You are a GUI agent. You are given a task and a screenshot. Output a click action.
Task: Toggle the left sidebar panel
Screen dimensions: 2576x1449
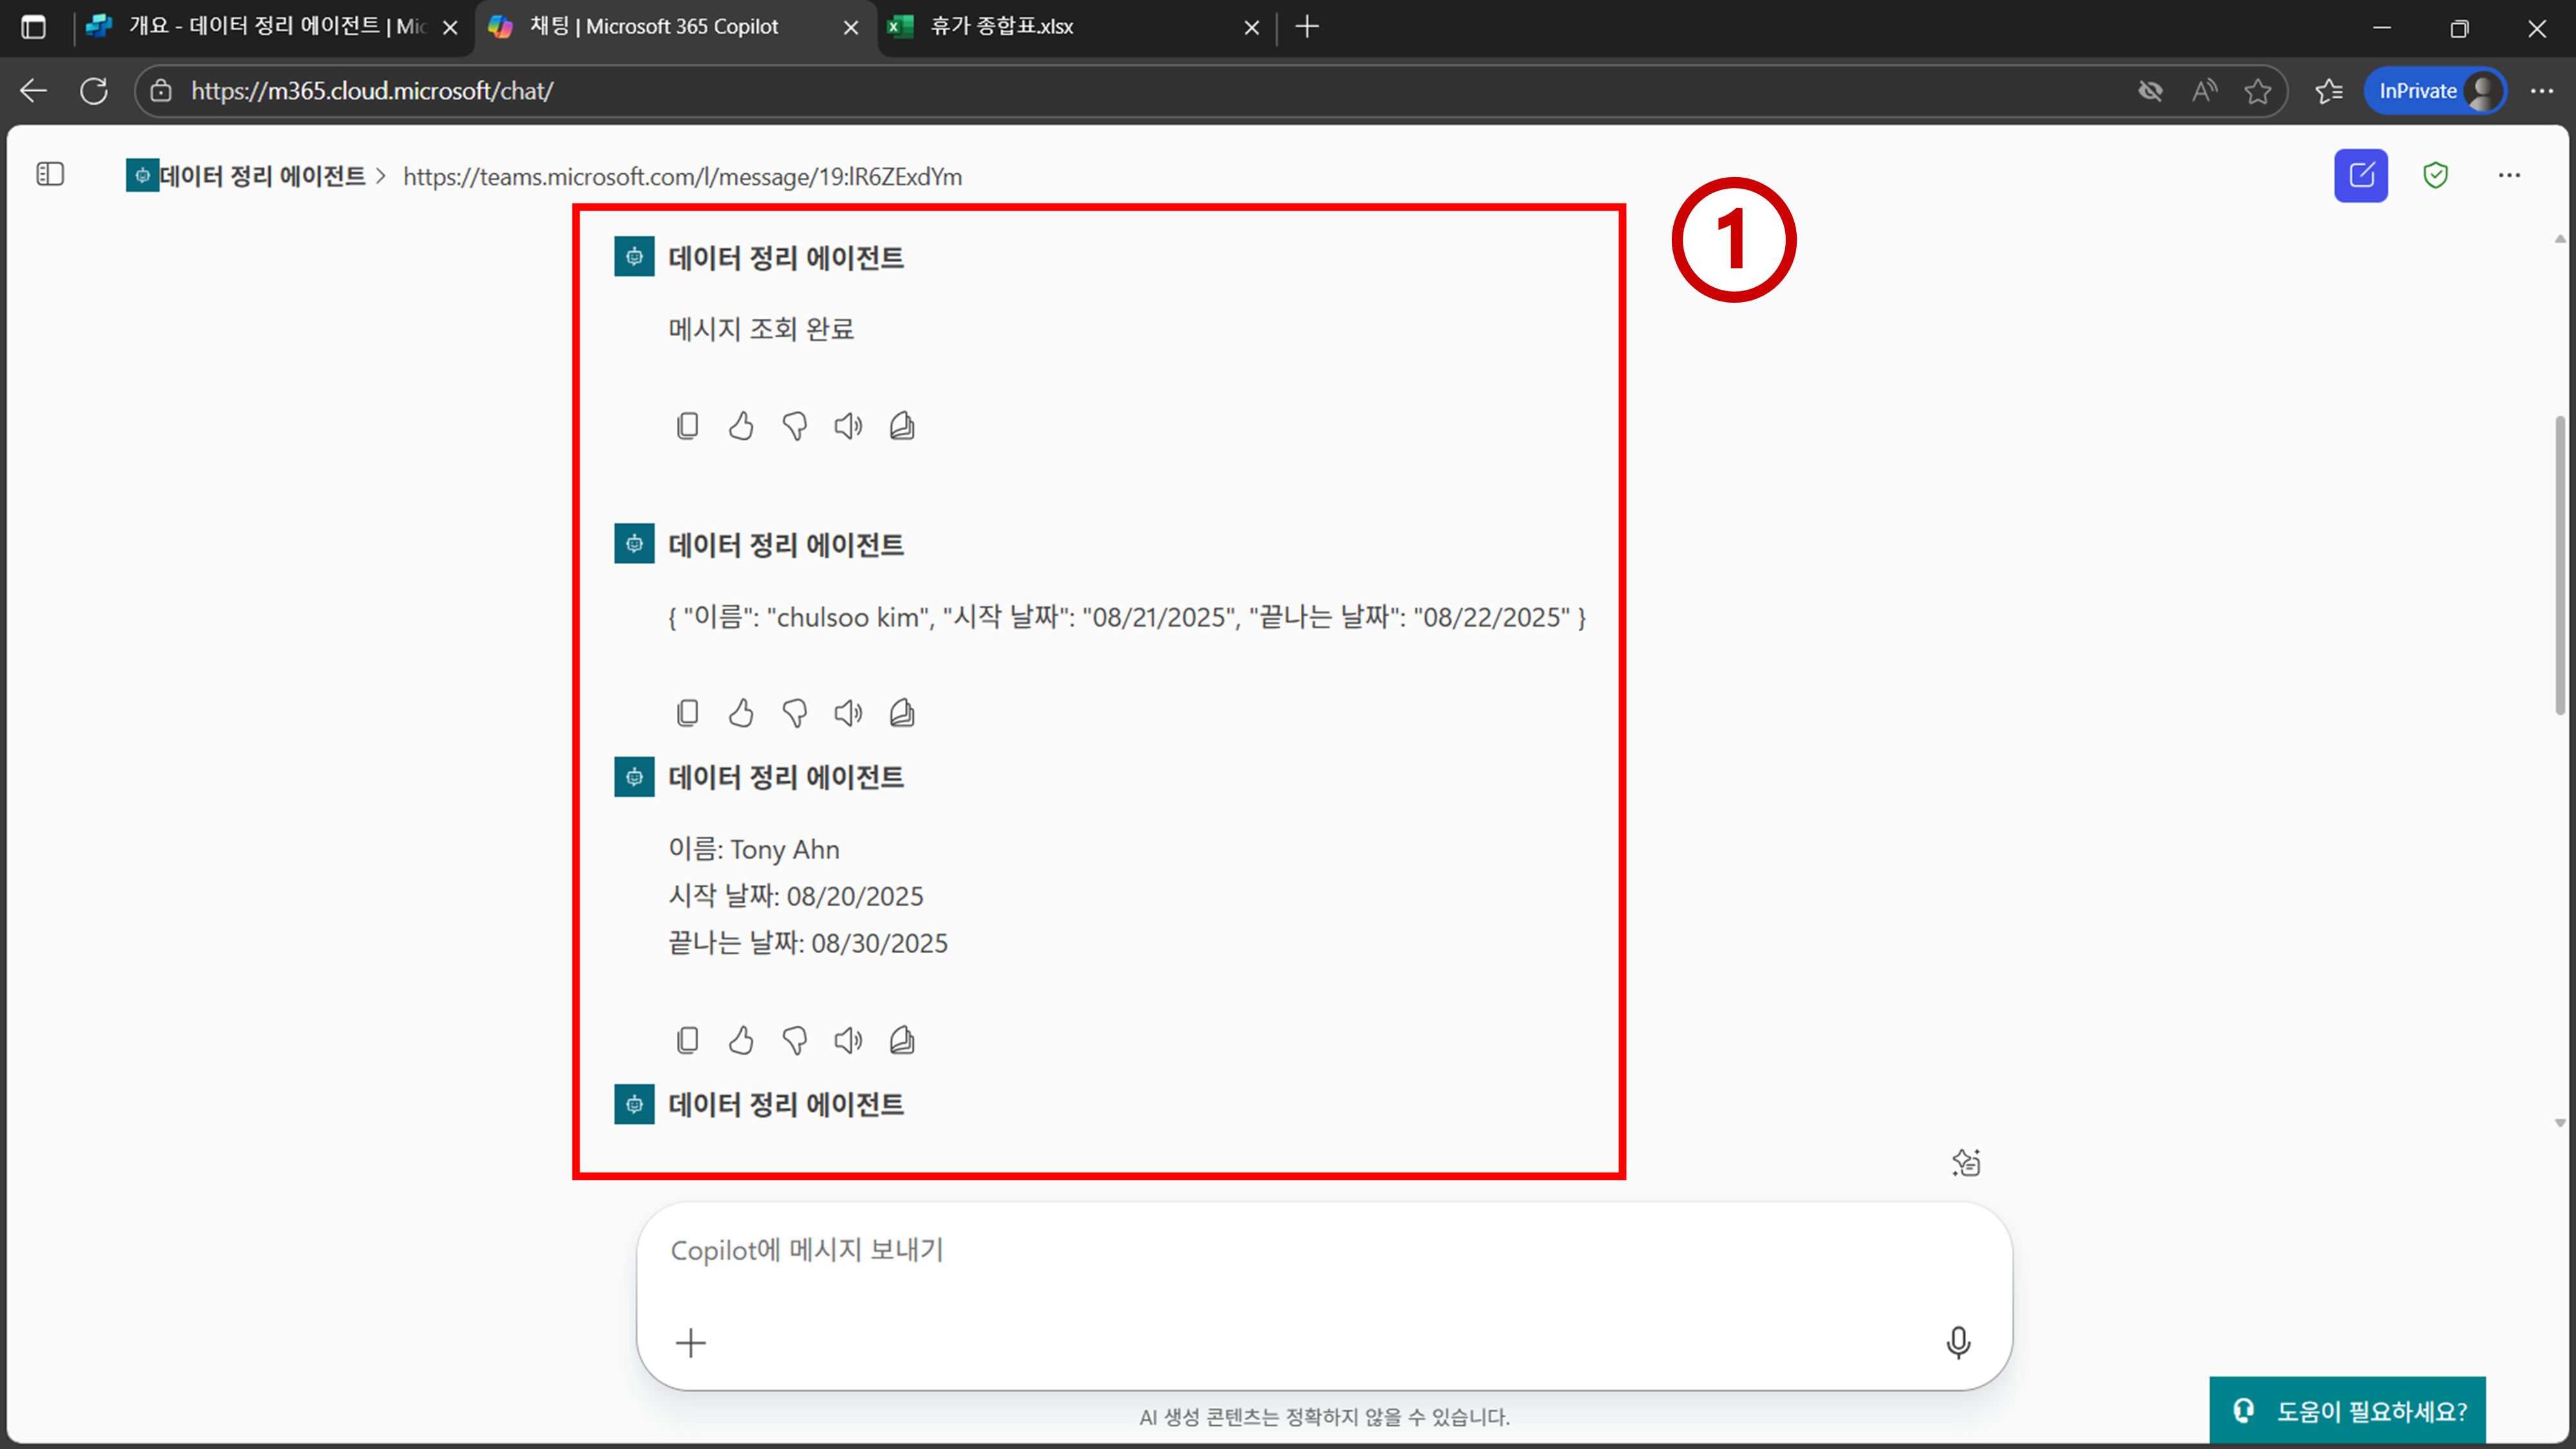pyautogui.click(x=50, y=175)
